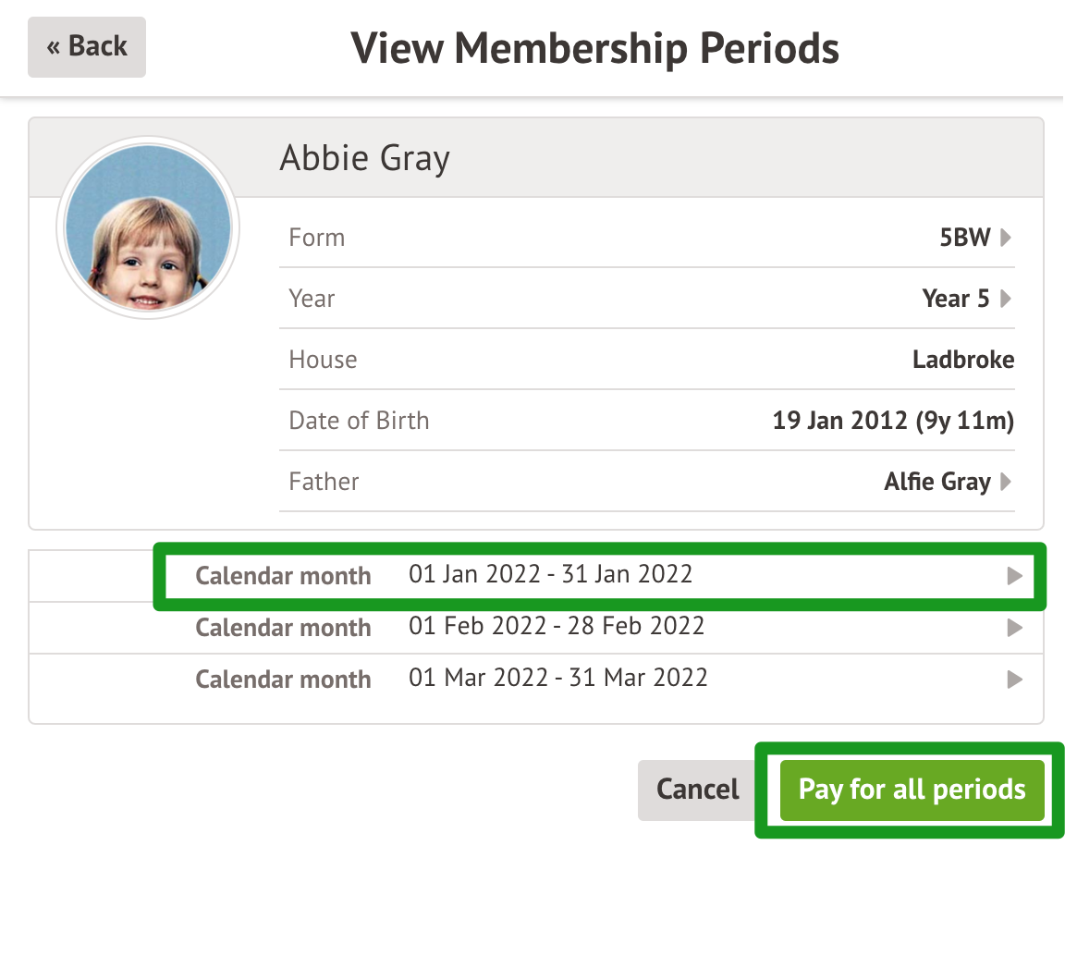Cancel viewing membership periods
The width and height of the screenshot is (1065, 980).
[697, 790]
